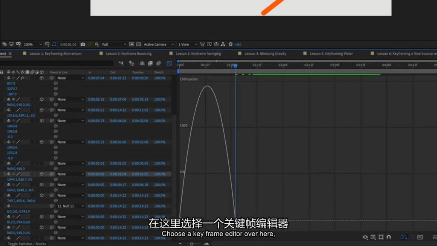
Task: Choose which properties shown with eye icon
Action: pos(365,237)
